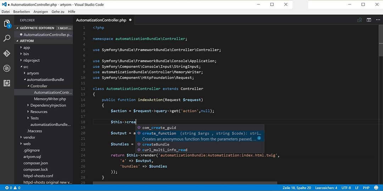This screenshot has height=191, width=383.
Task: Open the Explorer view in activity bar
Action: (7, 24)
